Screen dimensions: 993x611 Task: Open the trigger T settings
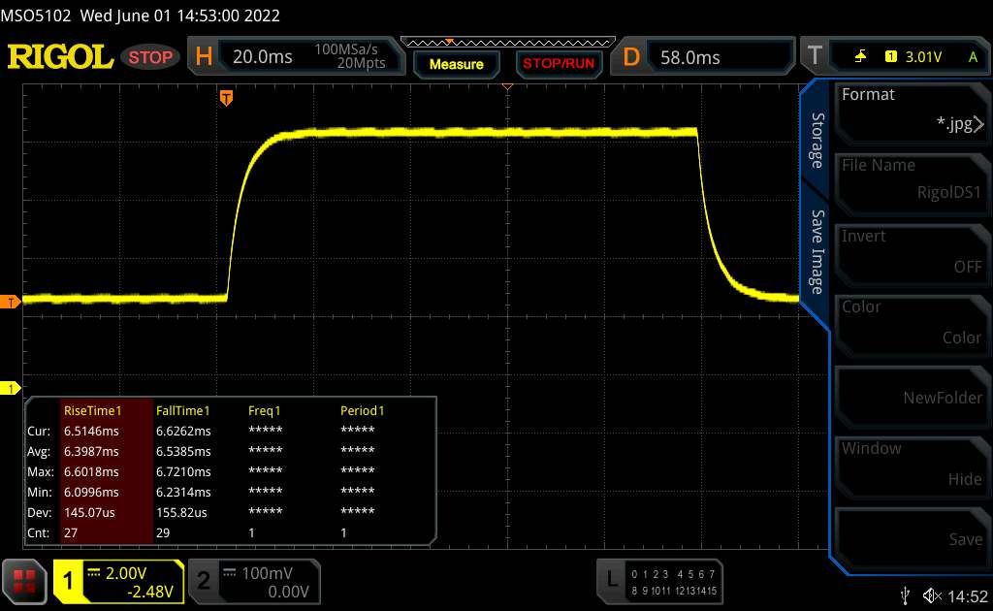tap(895, 57)
